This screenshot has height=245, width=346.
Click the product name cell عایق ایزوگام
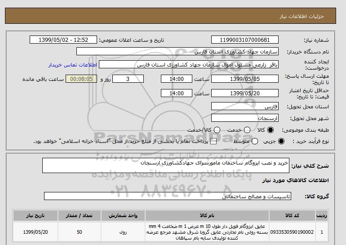(x=207, y=232)
